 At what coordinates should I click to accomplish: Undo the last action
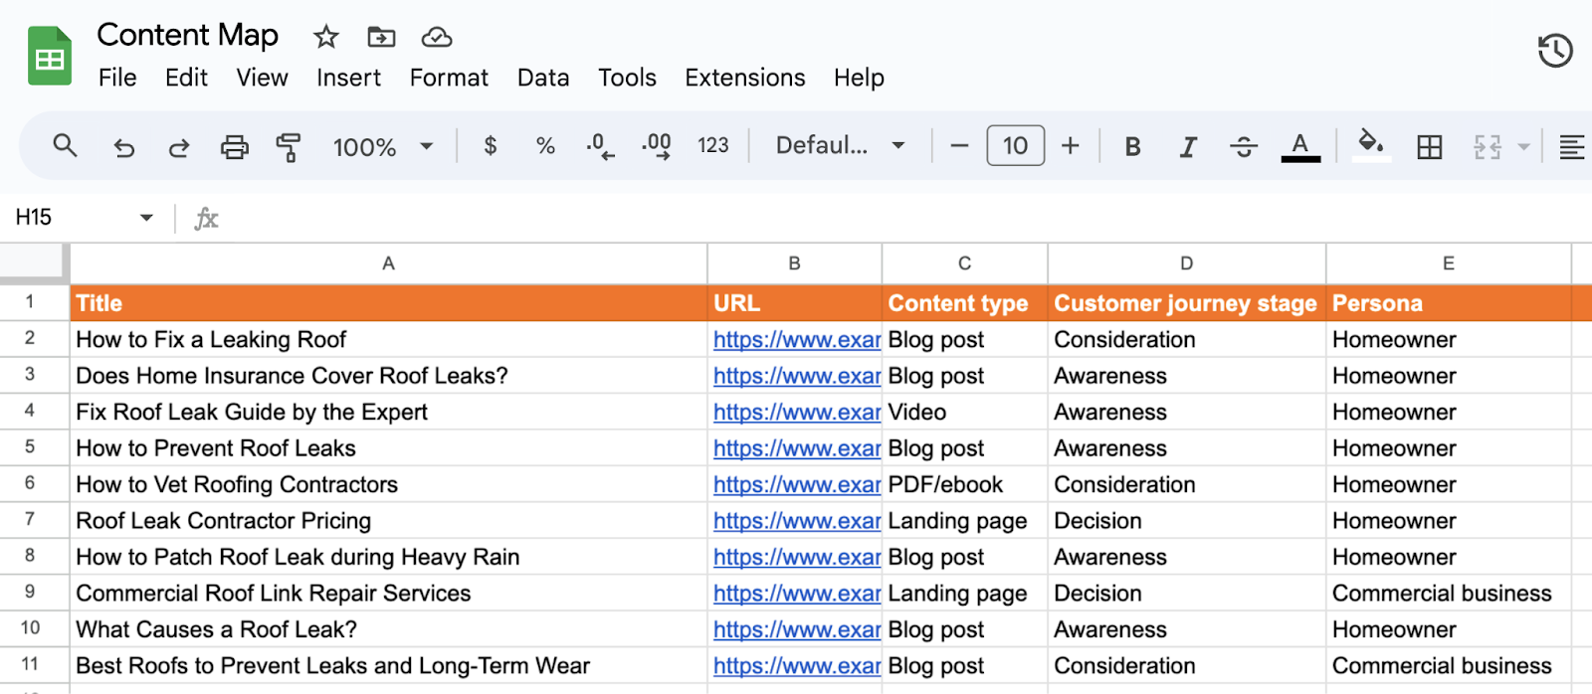[123, 148]
